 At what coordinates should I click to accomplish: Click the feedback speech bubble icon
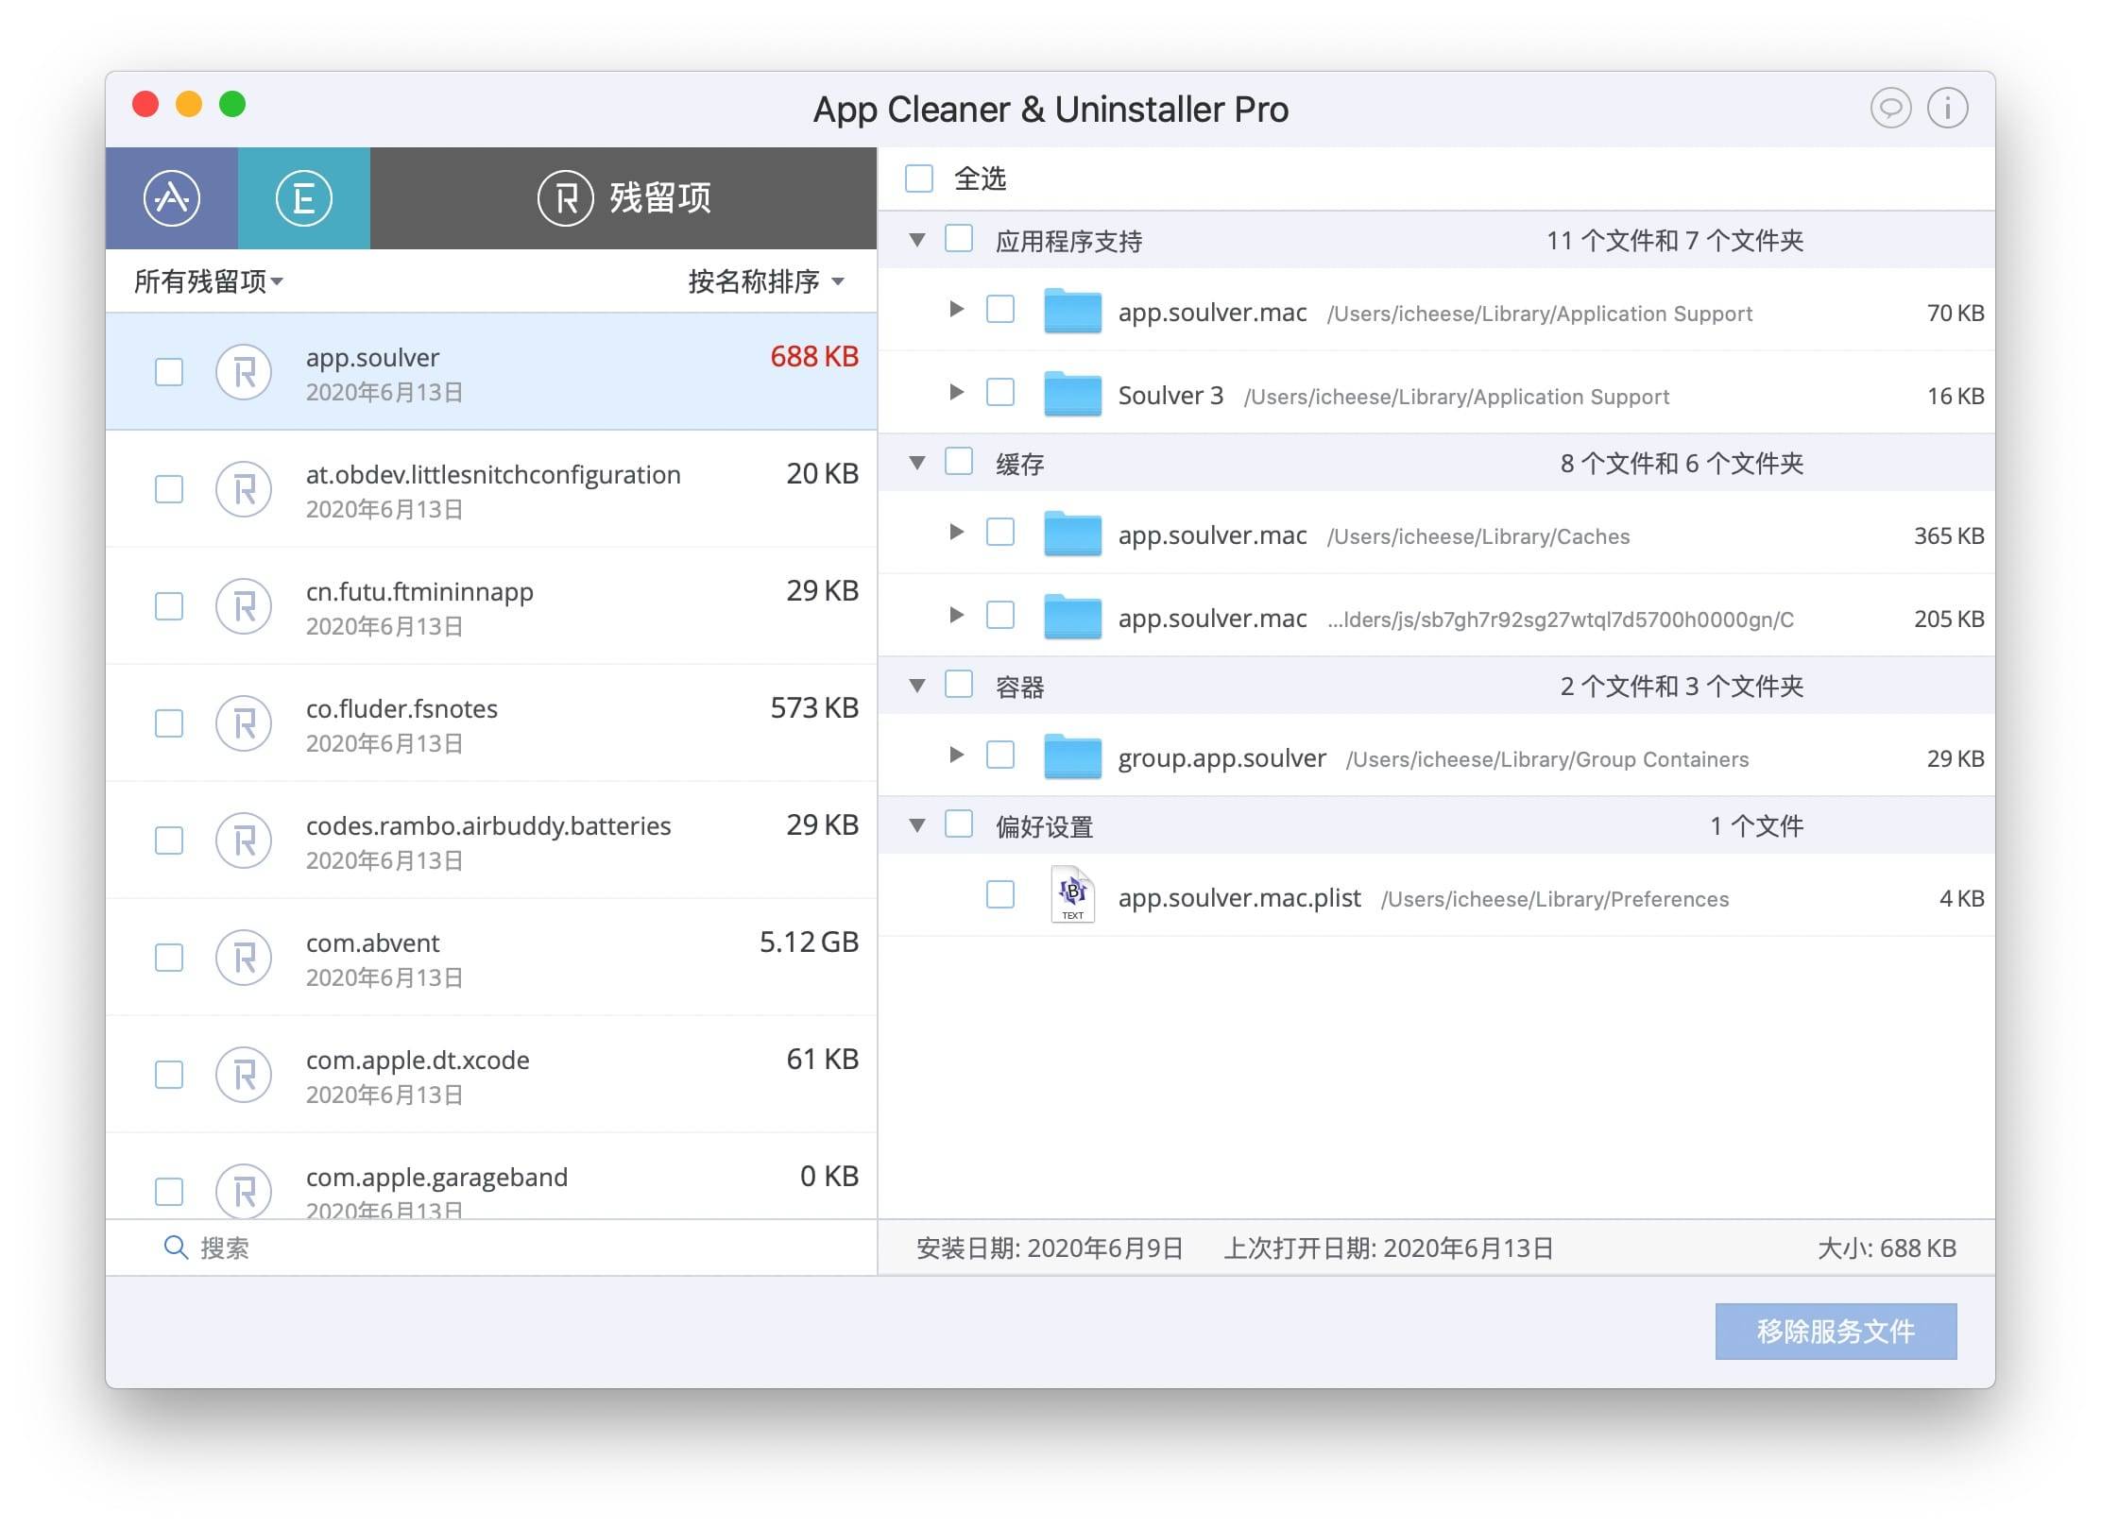point(1890,109)
